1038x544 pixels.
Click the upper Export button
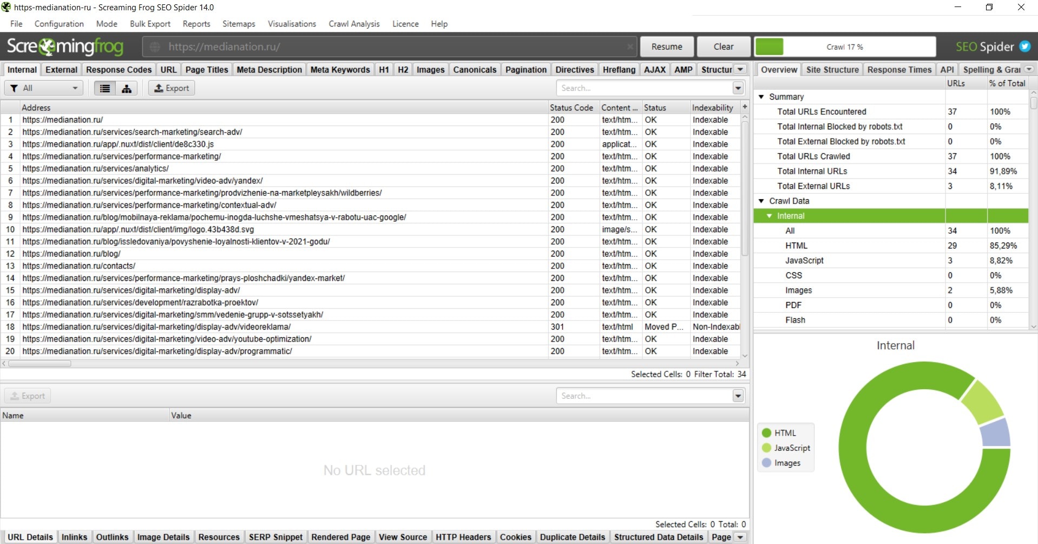click(172, 88)
